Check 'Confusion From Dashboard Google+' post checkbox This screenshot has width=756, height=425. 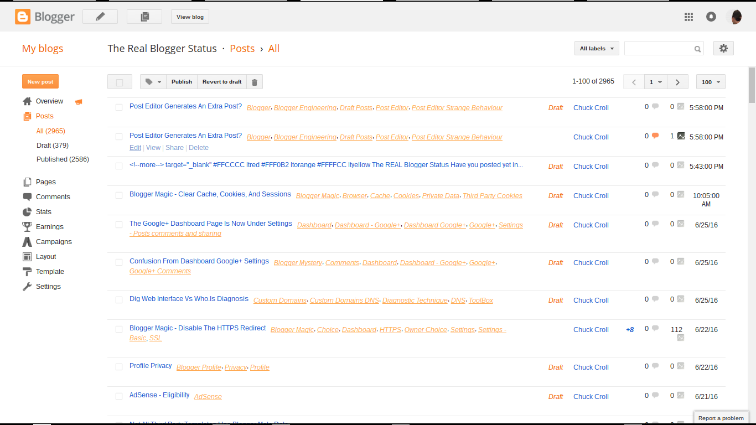pos(119,262)
